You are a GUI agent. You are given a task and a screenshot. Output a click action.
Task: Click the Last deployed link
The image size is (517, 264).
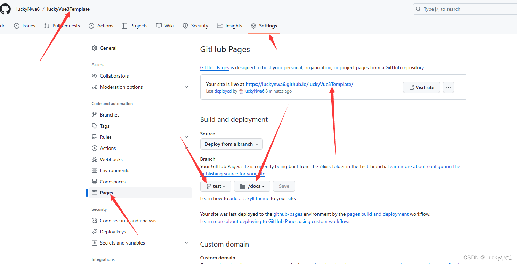tap(223, 91)
